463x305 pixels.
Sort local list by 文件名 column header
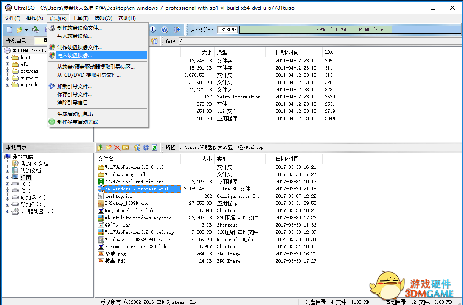pos(138,159)
